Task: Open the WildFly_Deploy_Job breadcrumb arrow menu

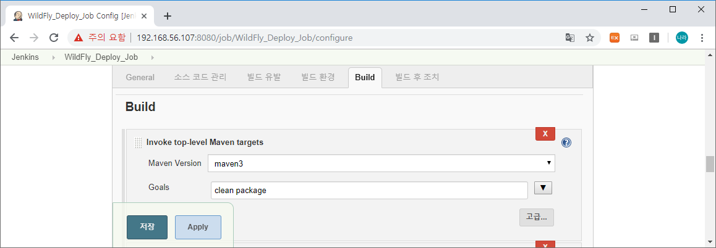Action: pyautogui.click(x=152, y=57)
